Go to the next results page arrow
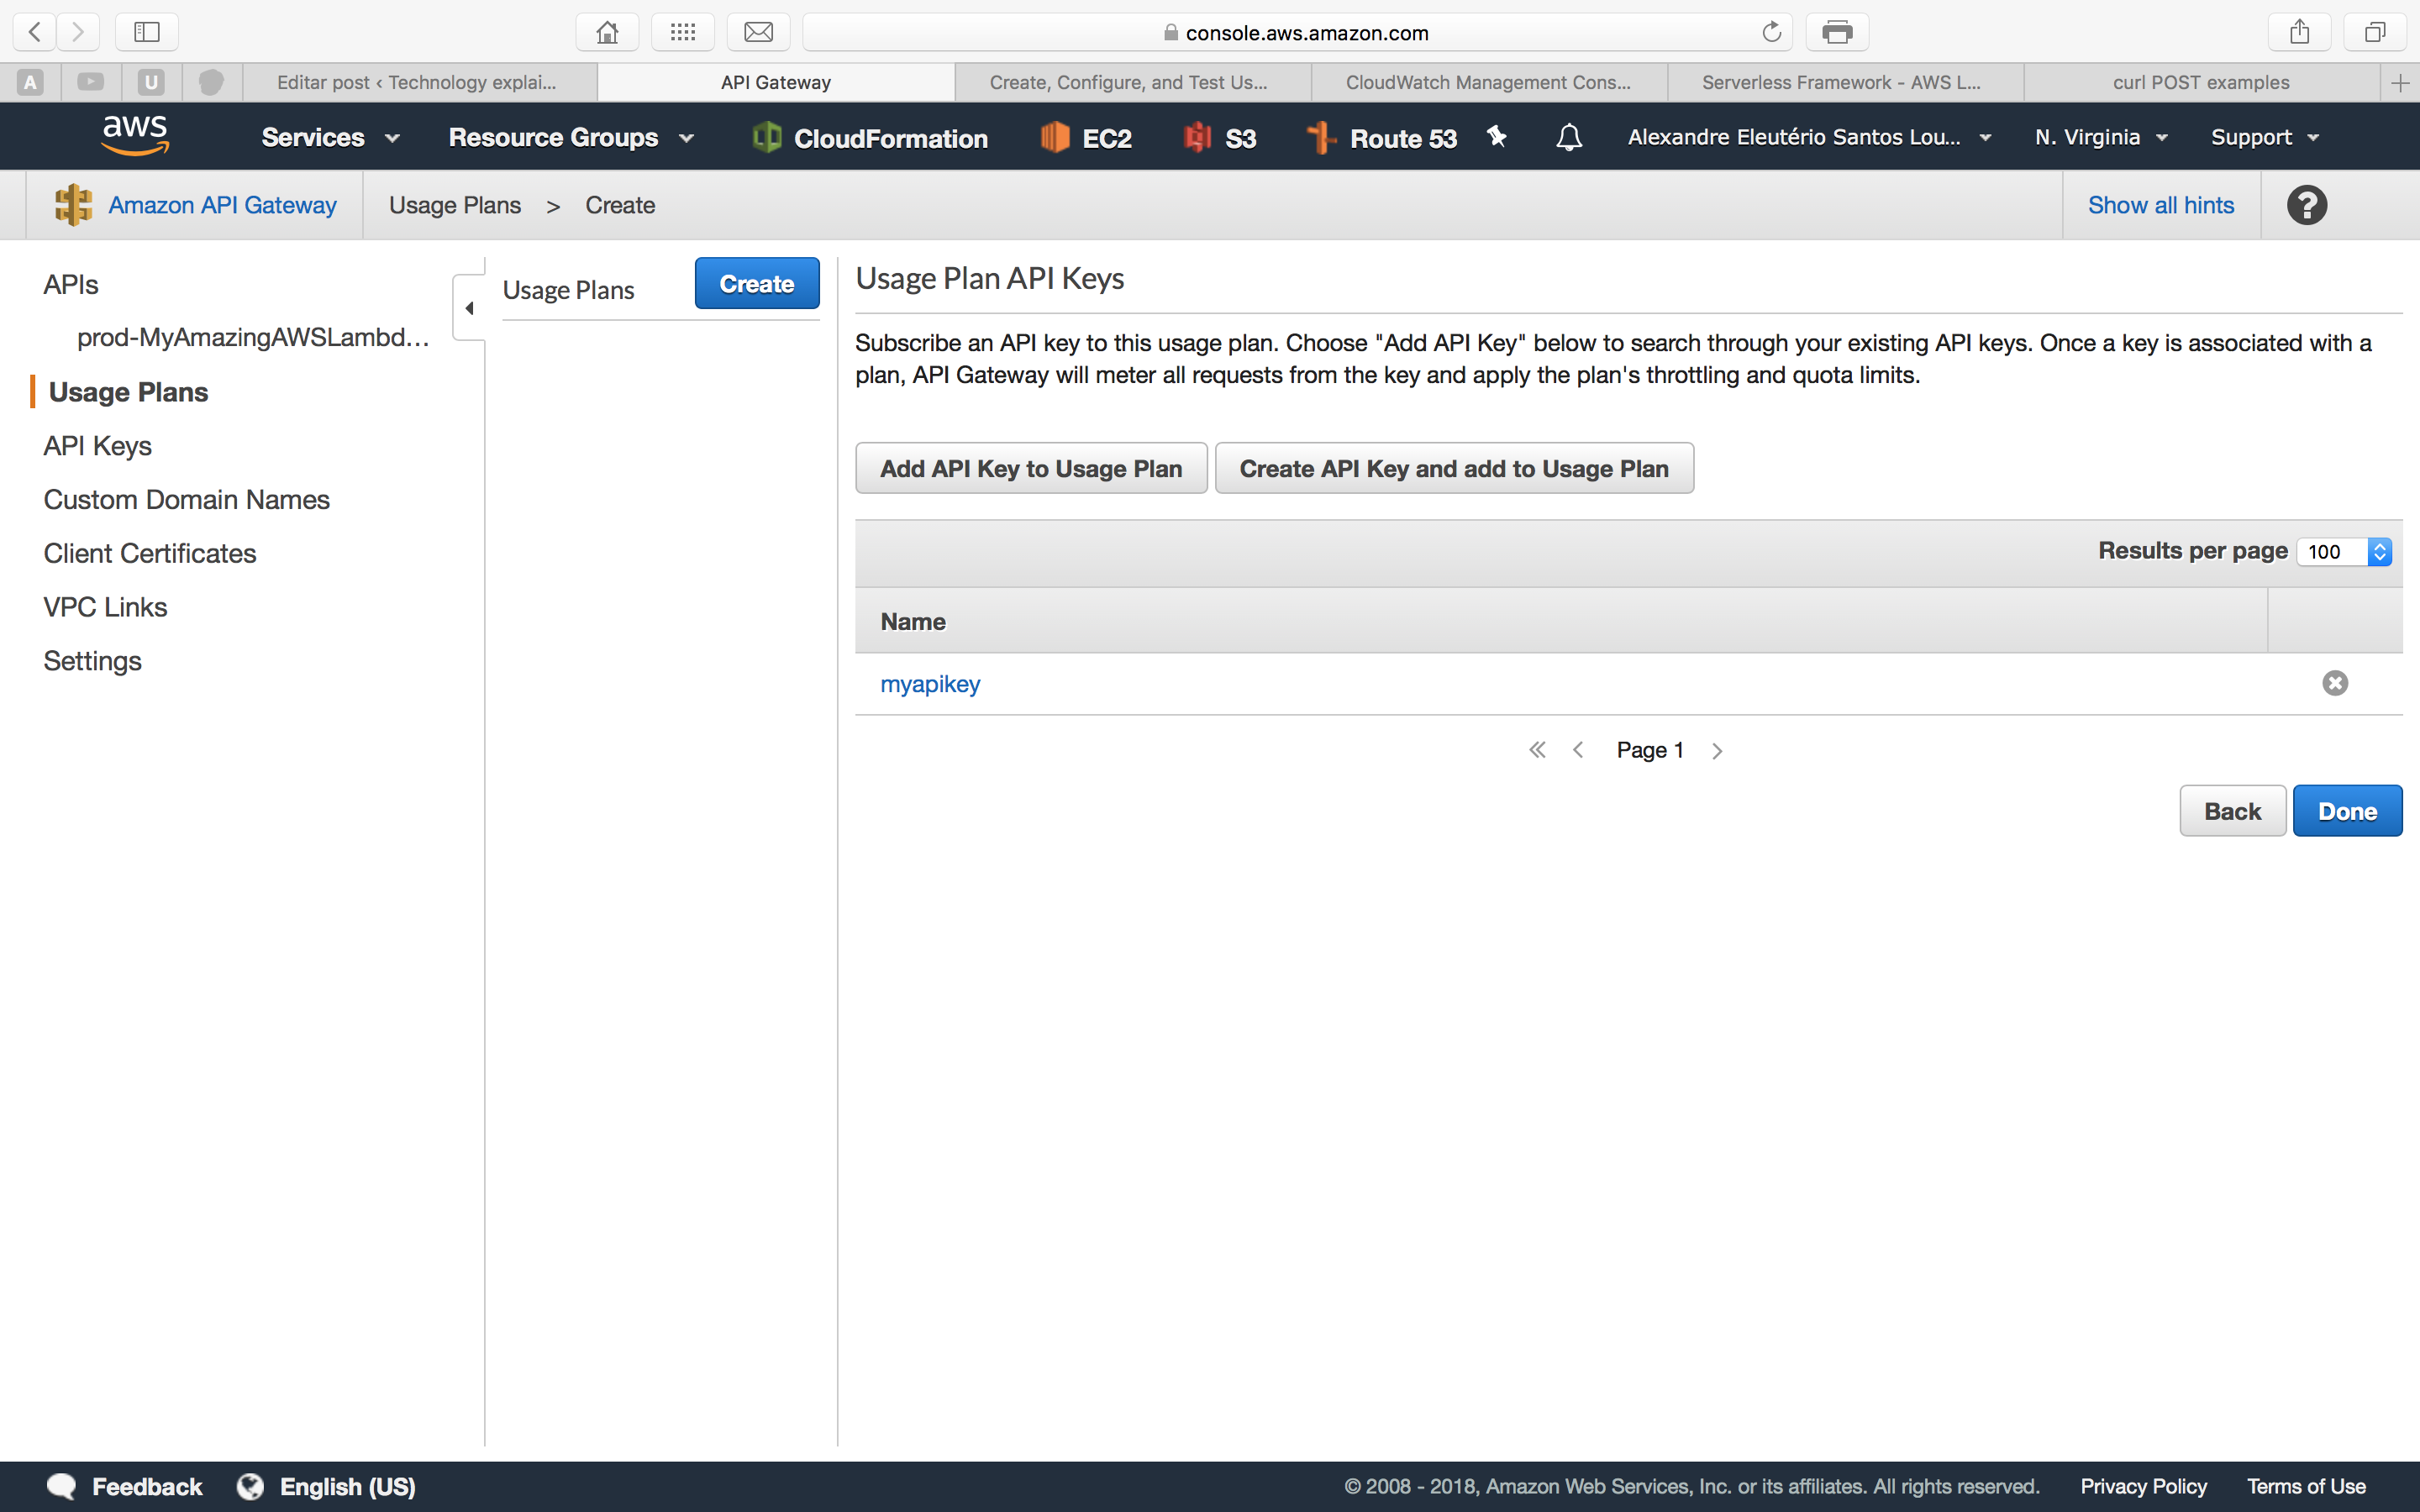Image resolution: width=2420 pixels, height=1512 pixels. (1717, 751)
